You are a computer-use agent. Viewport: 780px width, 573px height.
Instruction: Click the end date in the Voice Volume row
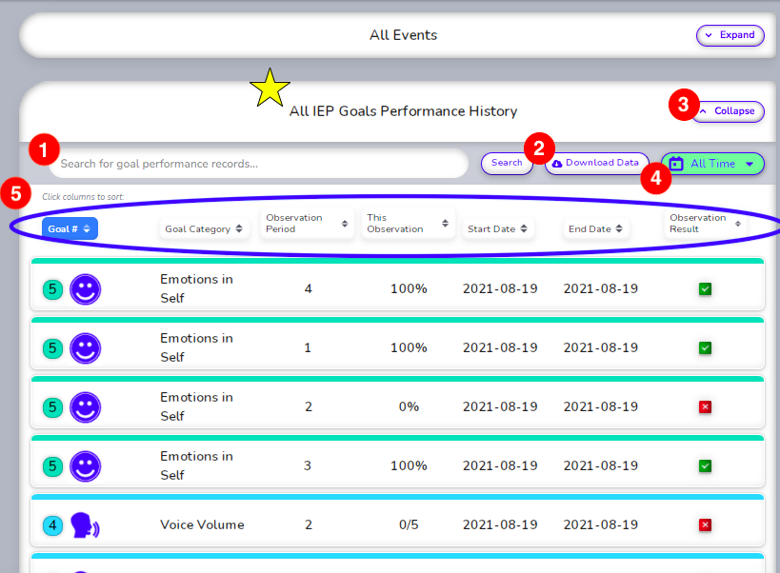(x=600, y=524)
